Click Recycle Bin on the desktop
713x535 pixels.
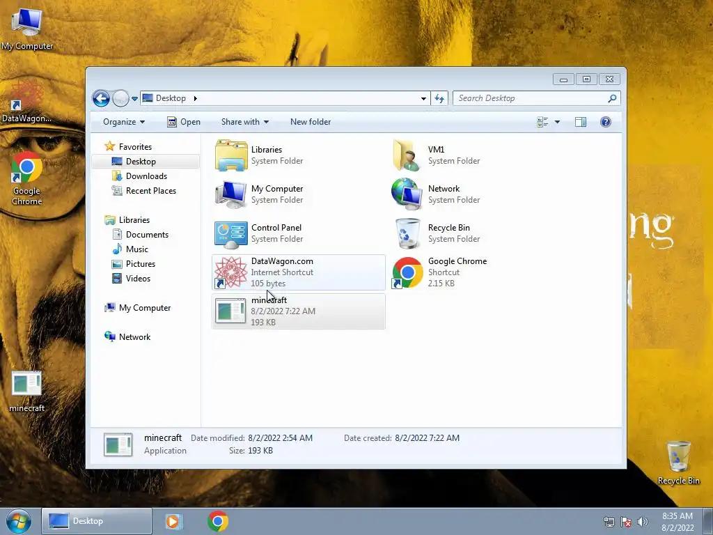pyautogui.click(x=678, y=463)
